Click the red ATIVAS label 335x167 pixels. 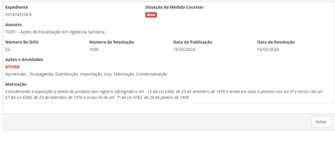pos(12,67)
